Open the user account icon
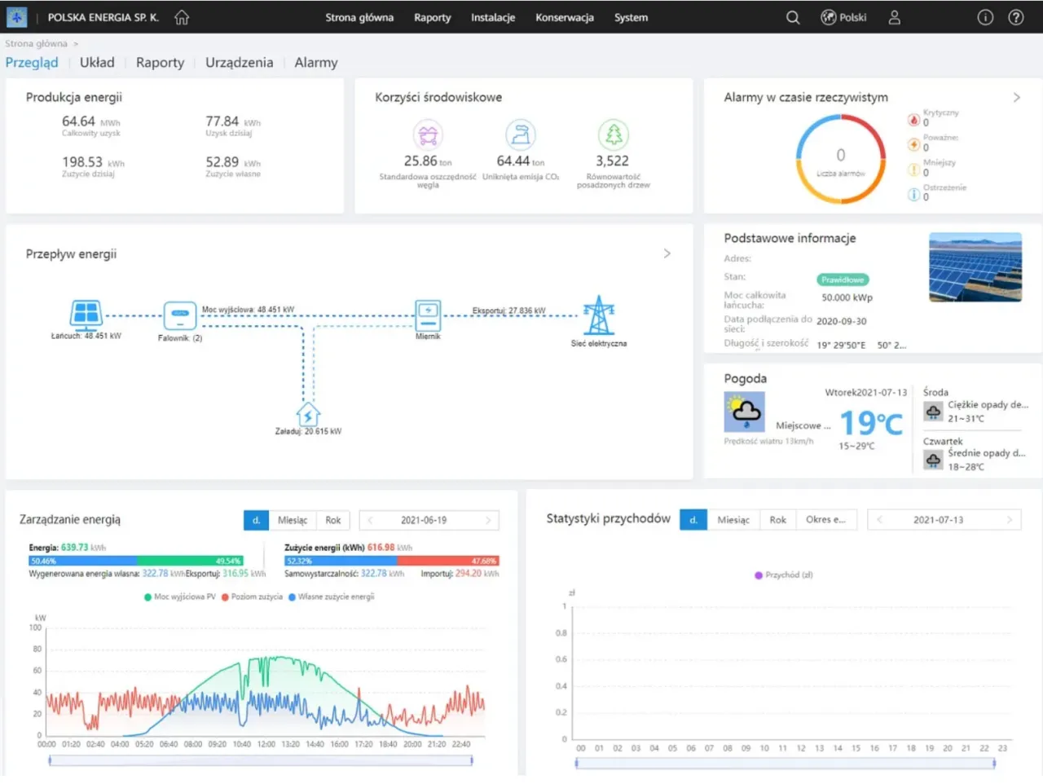Image resolution: width=1043 pixels, height=784 pixels. (894, 17)
